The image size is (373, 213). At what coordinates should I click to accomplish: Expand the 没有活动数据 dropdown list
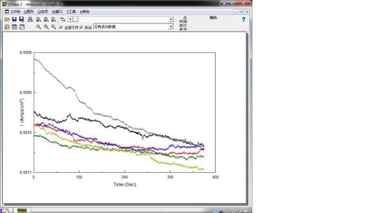[171, 27]
